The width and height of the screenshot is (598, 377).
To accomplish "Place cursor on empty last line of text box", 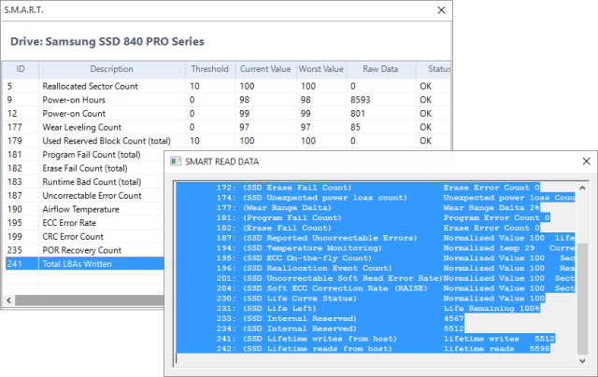I will click(x=376, y=359).
